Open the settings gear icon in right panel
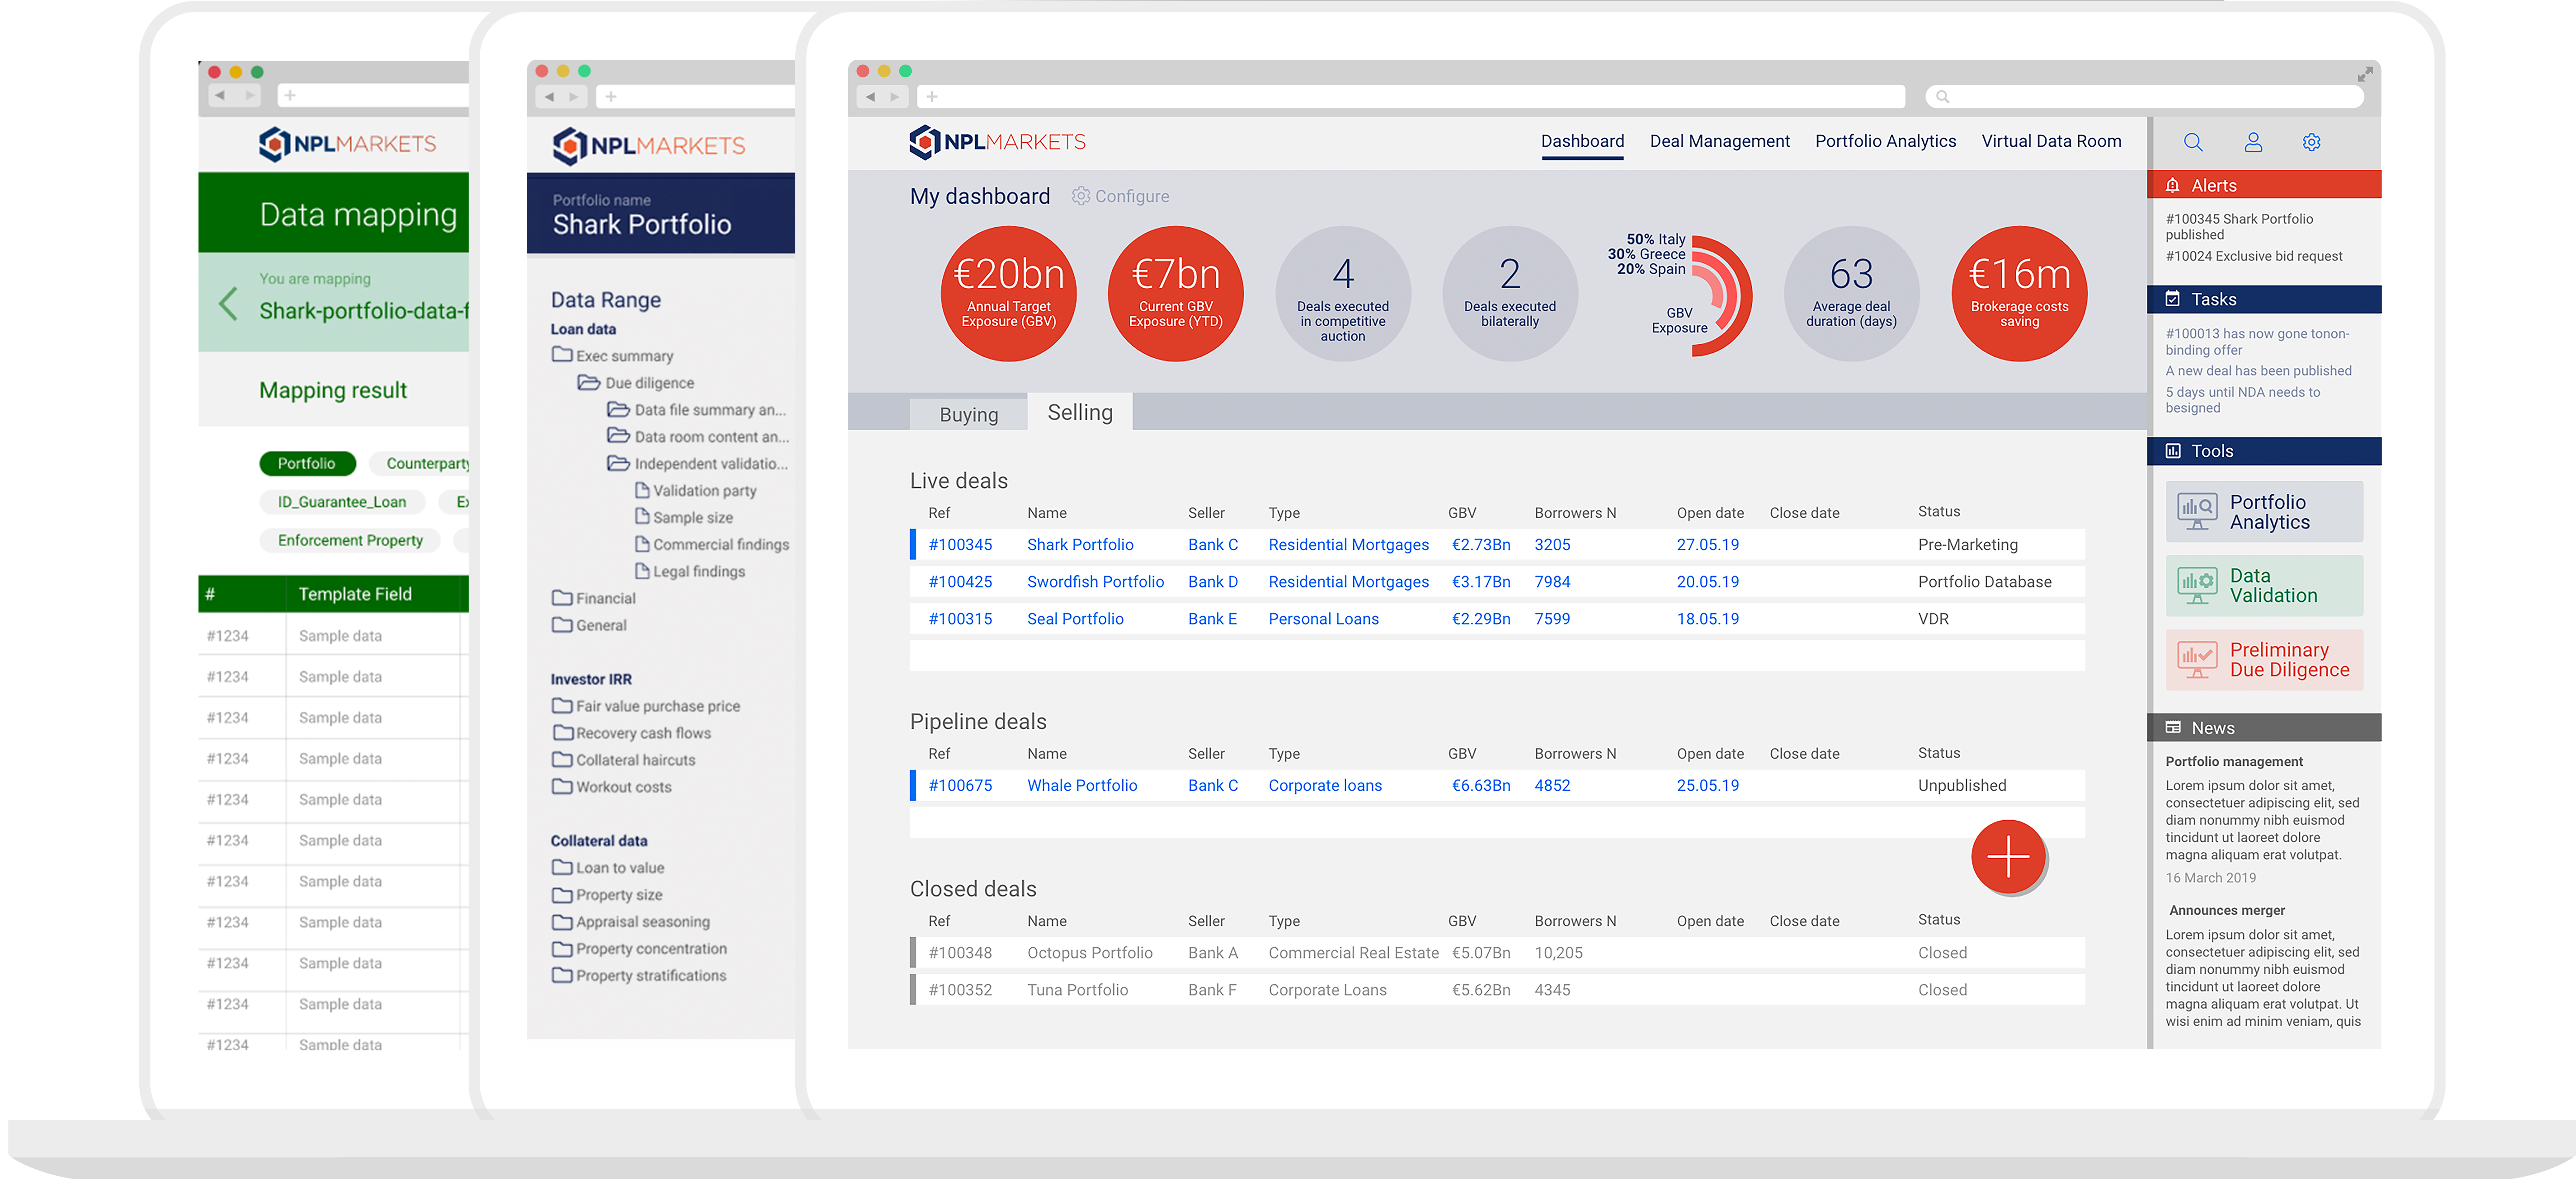Viewport: 2576px width, 1179px height. click(2311, 142)
